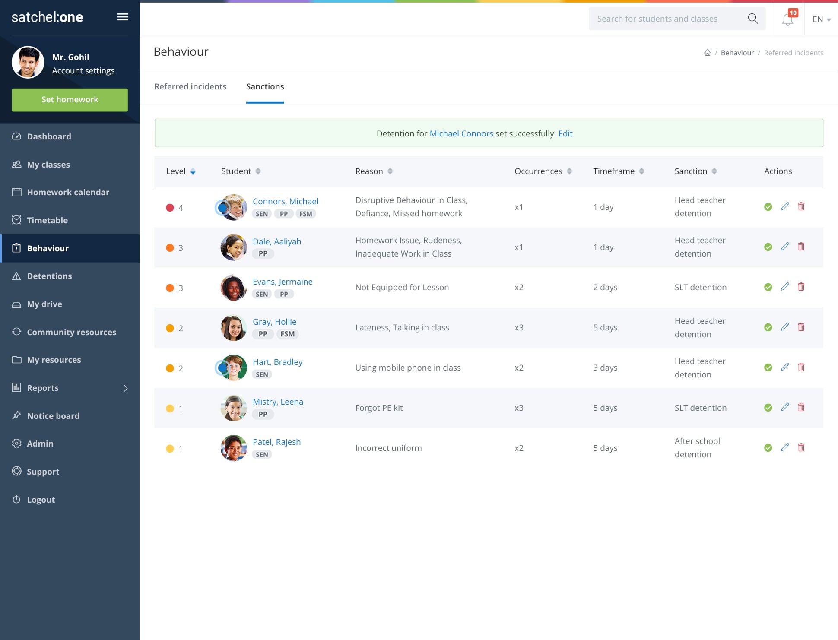The width and height of the screenshot is (838, 640).
Task: Expand the Student column sort options
Action: tap(257, 171)
